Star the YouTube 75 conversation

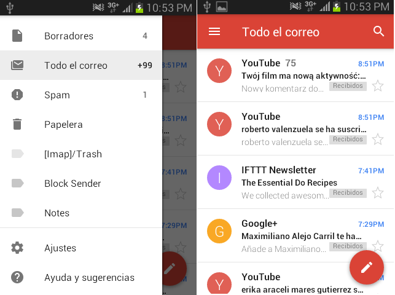click(x=378, y=86)
